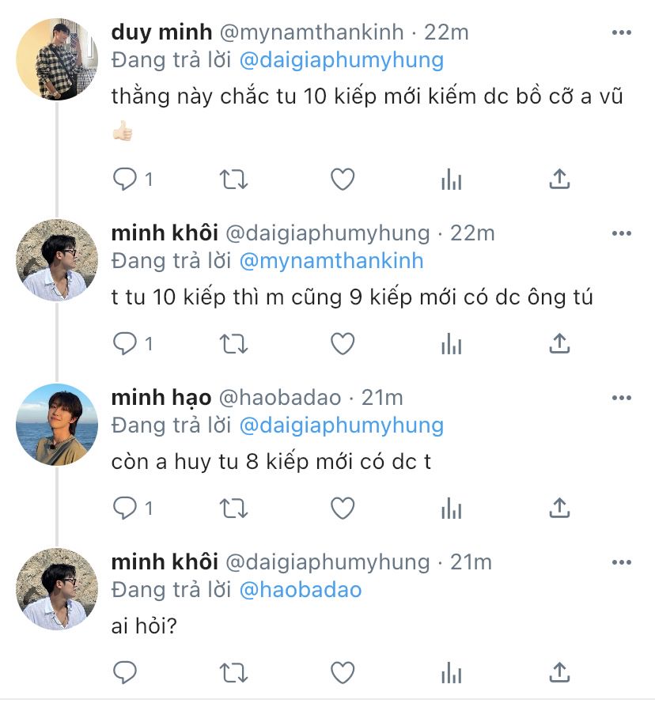Open more options on duy minh's tweet
Viewport: 655px width, 707px height.
coord(622,32)
